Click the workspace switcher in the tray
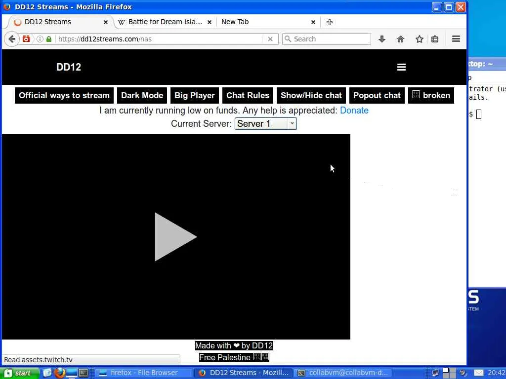The height and width of the screenshot is (379, 506). point(449,373)
